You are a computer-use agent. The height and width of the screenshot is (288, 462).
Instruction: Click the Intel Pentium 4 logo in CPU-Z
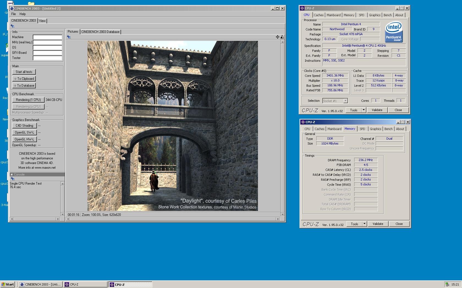[x=394, y=33]
